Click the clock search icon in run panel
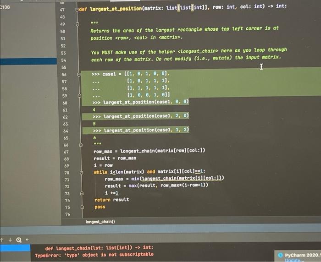Viewport: 321px width, 262px height. [19, 240]
